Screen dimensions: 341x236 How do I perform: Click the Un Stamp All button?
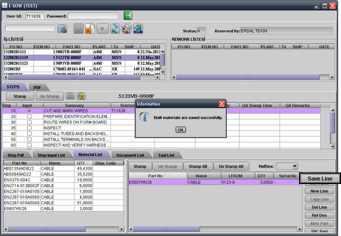coord(231,166)
